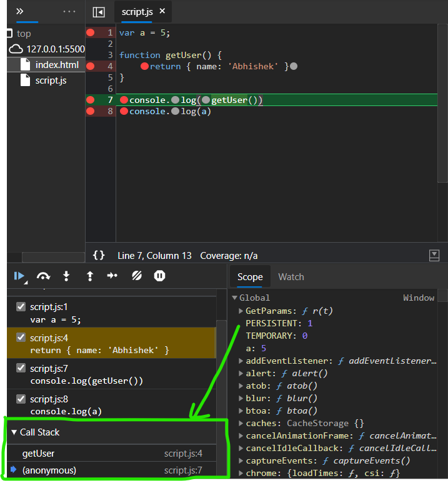Click inline red breakpoint before console on line 7
The height and width of the screenshot is (481, 448).
pos(124,100)
